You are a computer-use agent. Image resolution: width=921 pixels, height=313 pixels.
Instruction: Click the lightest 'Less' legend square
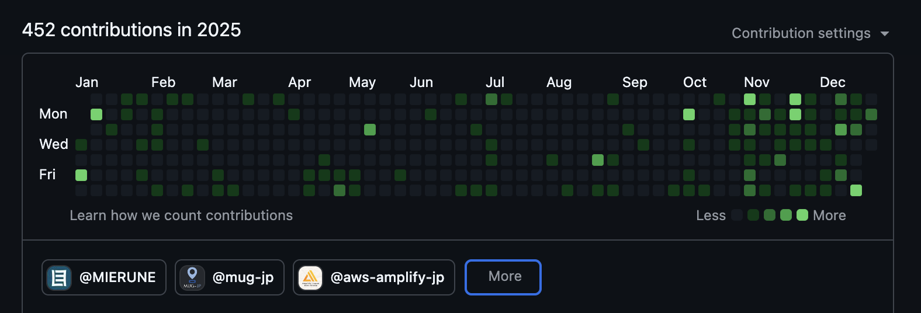(x=737, y=215)
